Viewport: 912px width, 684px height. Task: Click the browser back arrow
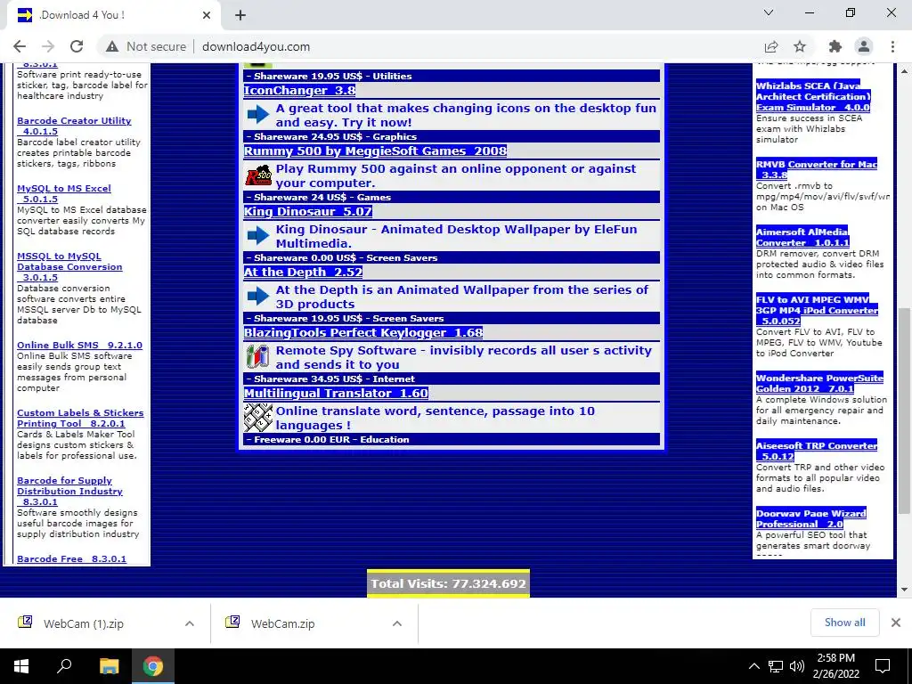coord(20,46)
